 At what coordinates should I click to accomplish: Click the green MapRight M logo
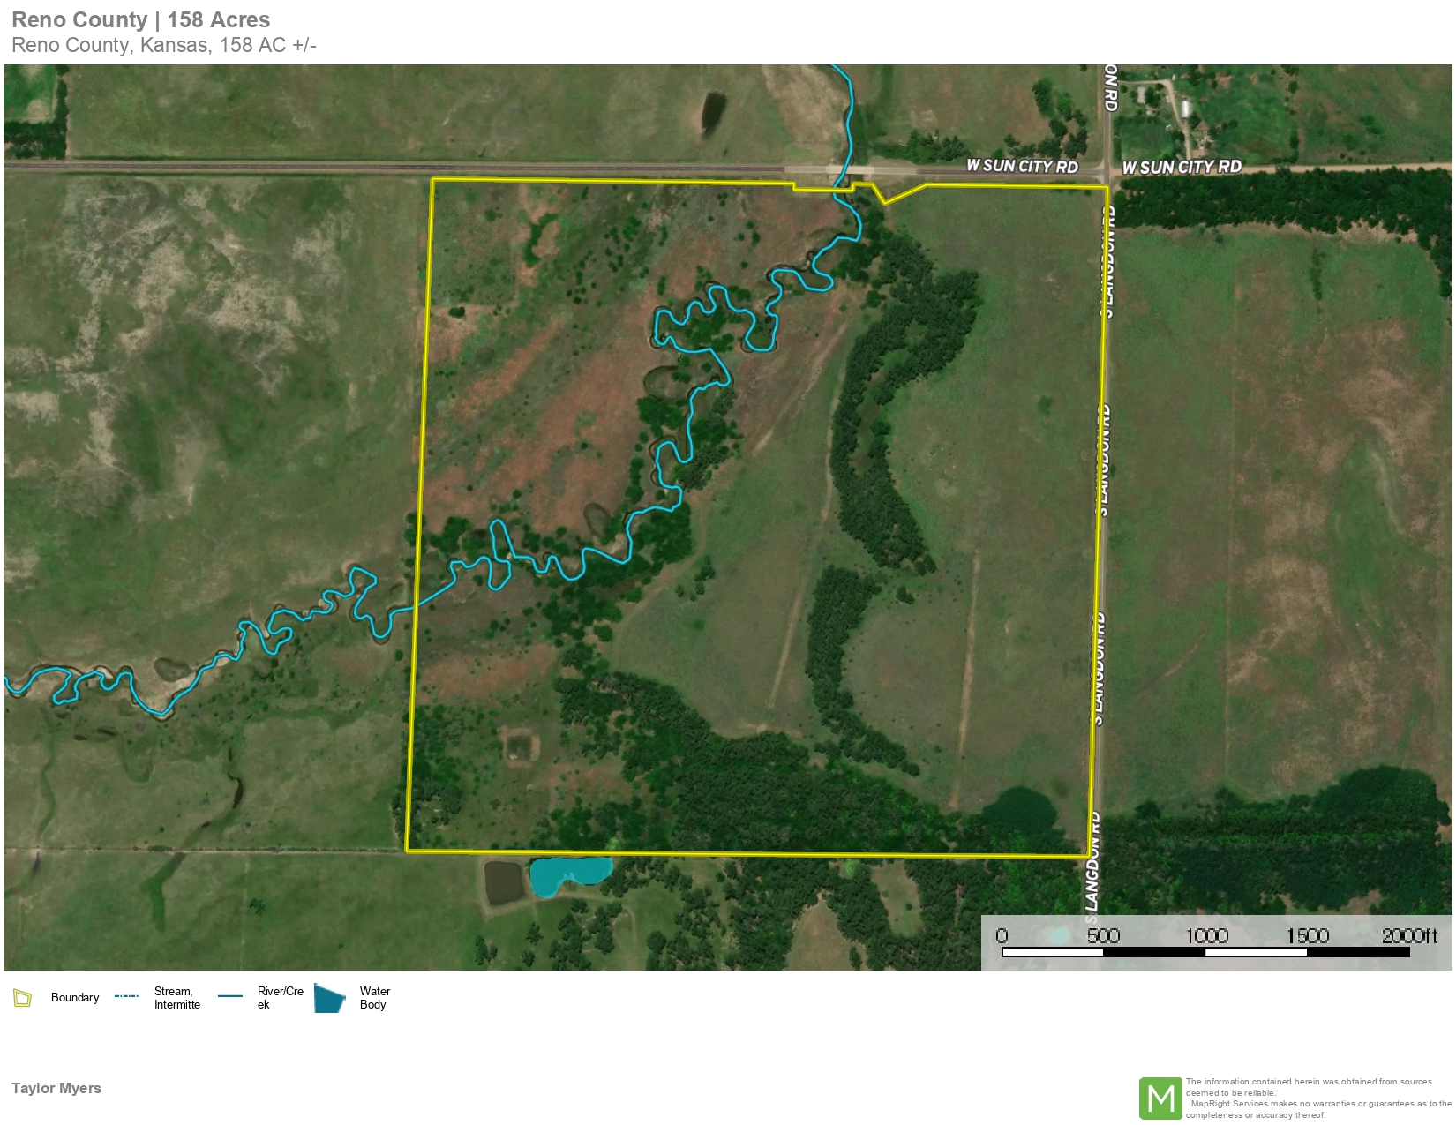[1160, 1099]
